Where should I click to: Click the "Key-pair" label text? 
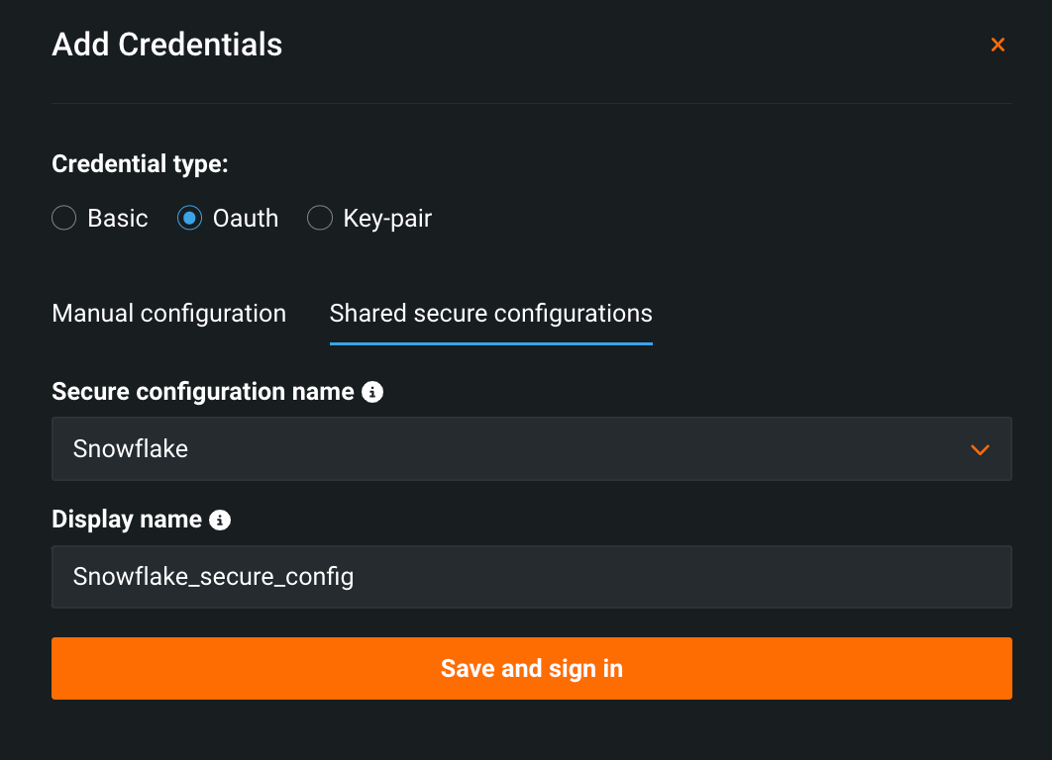[x=387, y=219]
